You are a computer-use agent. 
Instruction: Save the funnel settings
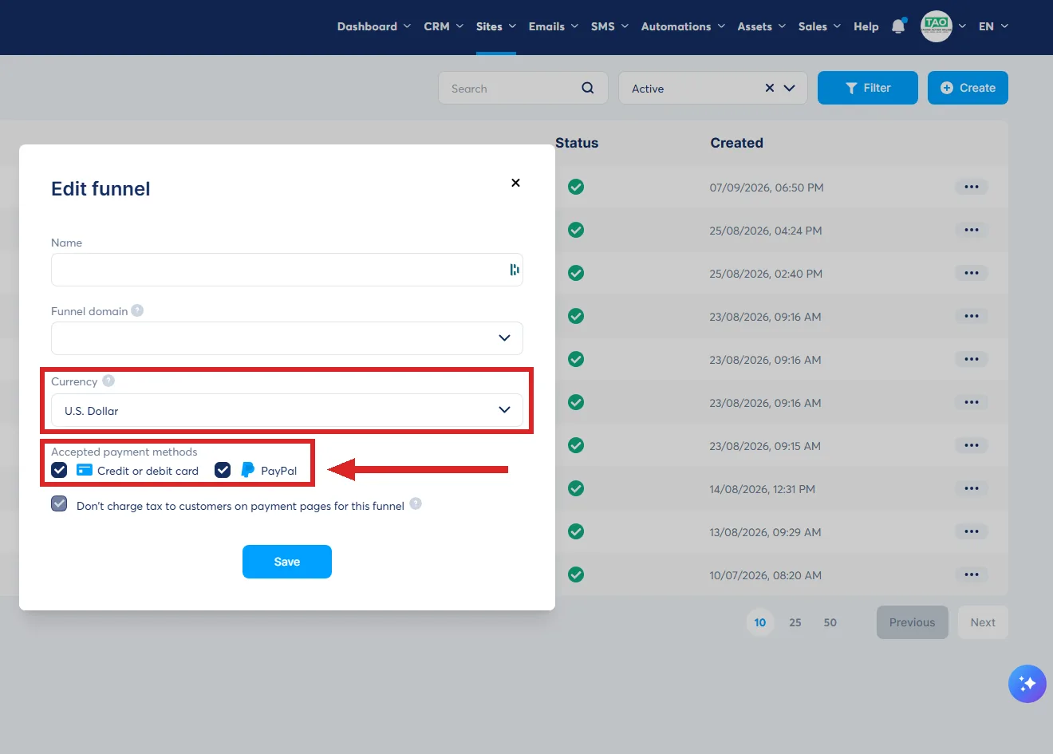287,562
